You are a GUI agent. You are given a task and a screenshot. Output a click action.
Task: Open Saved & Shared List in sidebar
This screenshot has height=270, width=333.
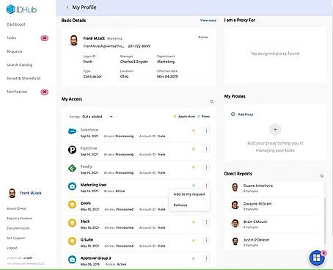pyautogui.click(x=23, y=79)
